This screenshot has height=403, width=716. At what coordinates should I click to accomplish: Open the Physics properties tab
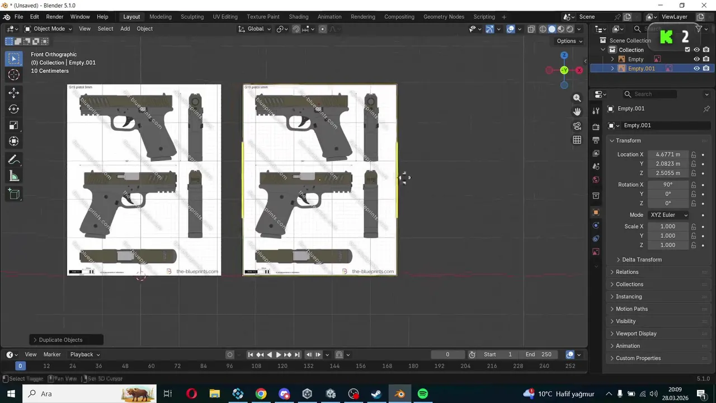pos(596,226)
